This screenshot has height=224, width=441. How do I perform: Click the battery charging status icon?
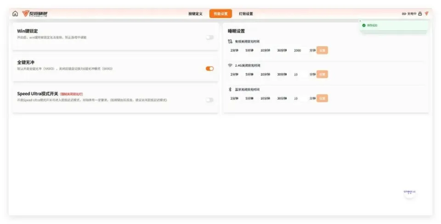(404, 13)
